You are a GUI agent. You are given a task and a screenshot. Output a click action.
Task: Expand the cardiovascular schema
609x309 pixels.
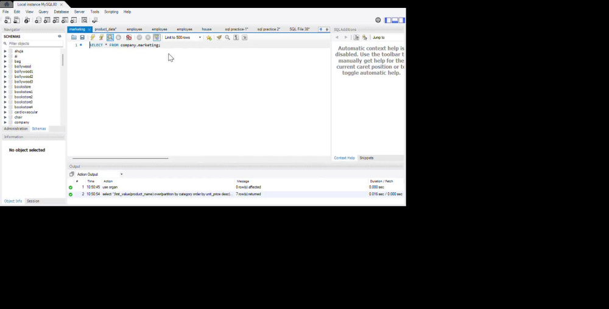(5, 112)
